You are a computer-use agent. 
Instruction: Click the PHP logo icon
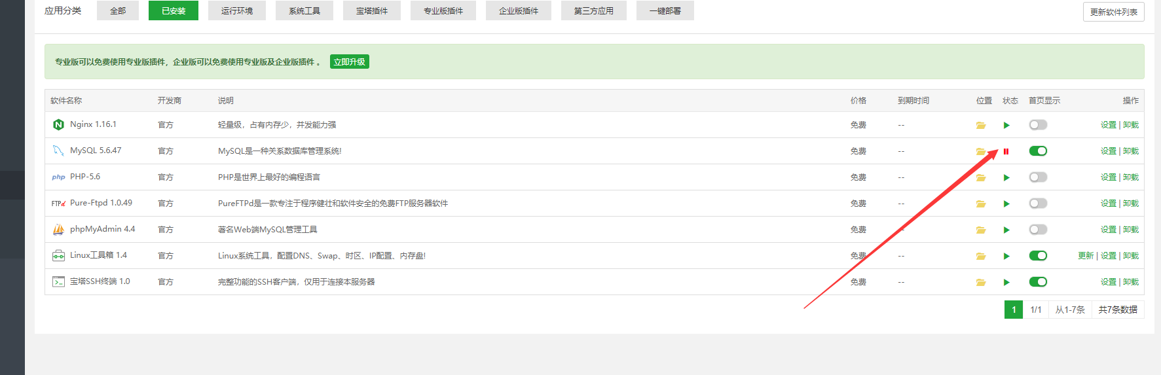(58, 177)
